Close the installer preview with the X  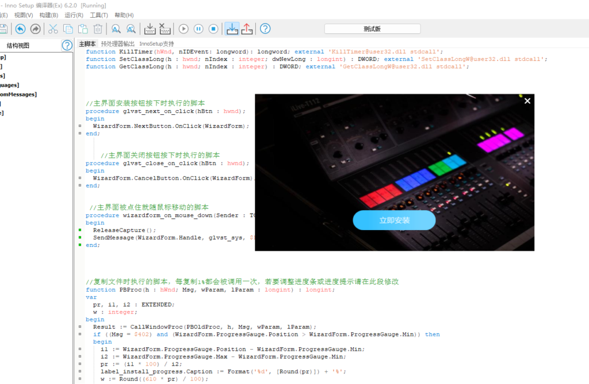pyautogui.click(x=527, y=101)
